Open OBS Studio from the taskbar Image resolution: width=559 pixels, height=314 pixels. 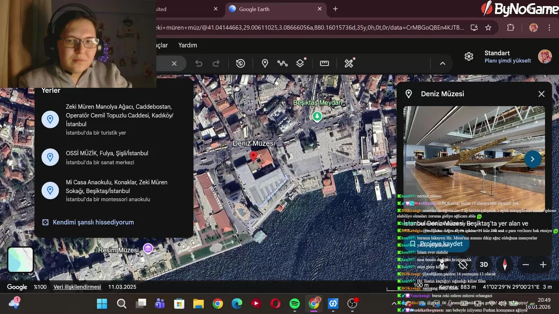(x=352, y=304)
